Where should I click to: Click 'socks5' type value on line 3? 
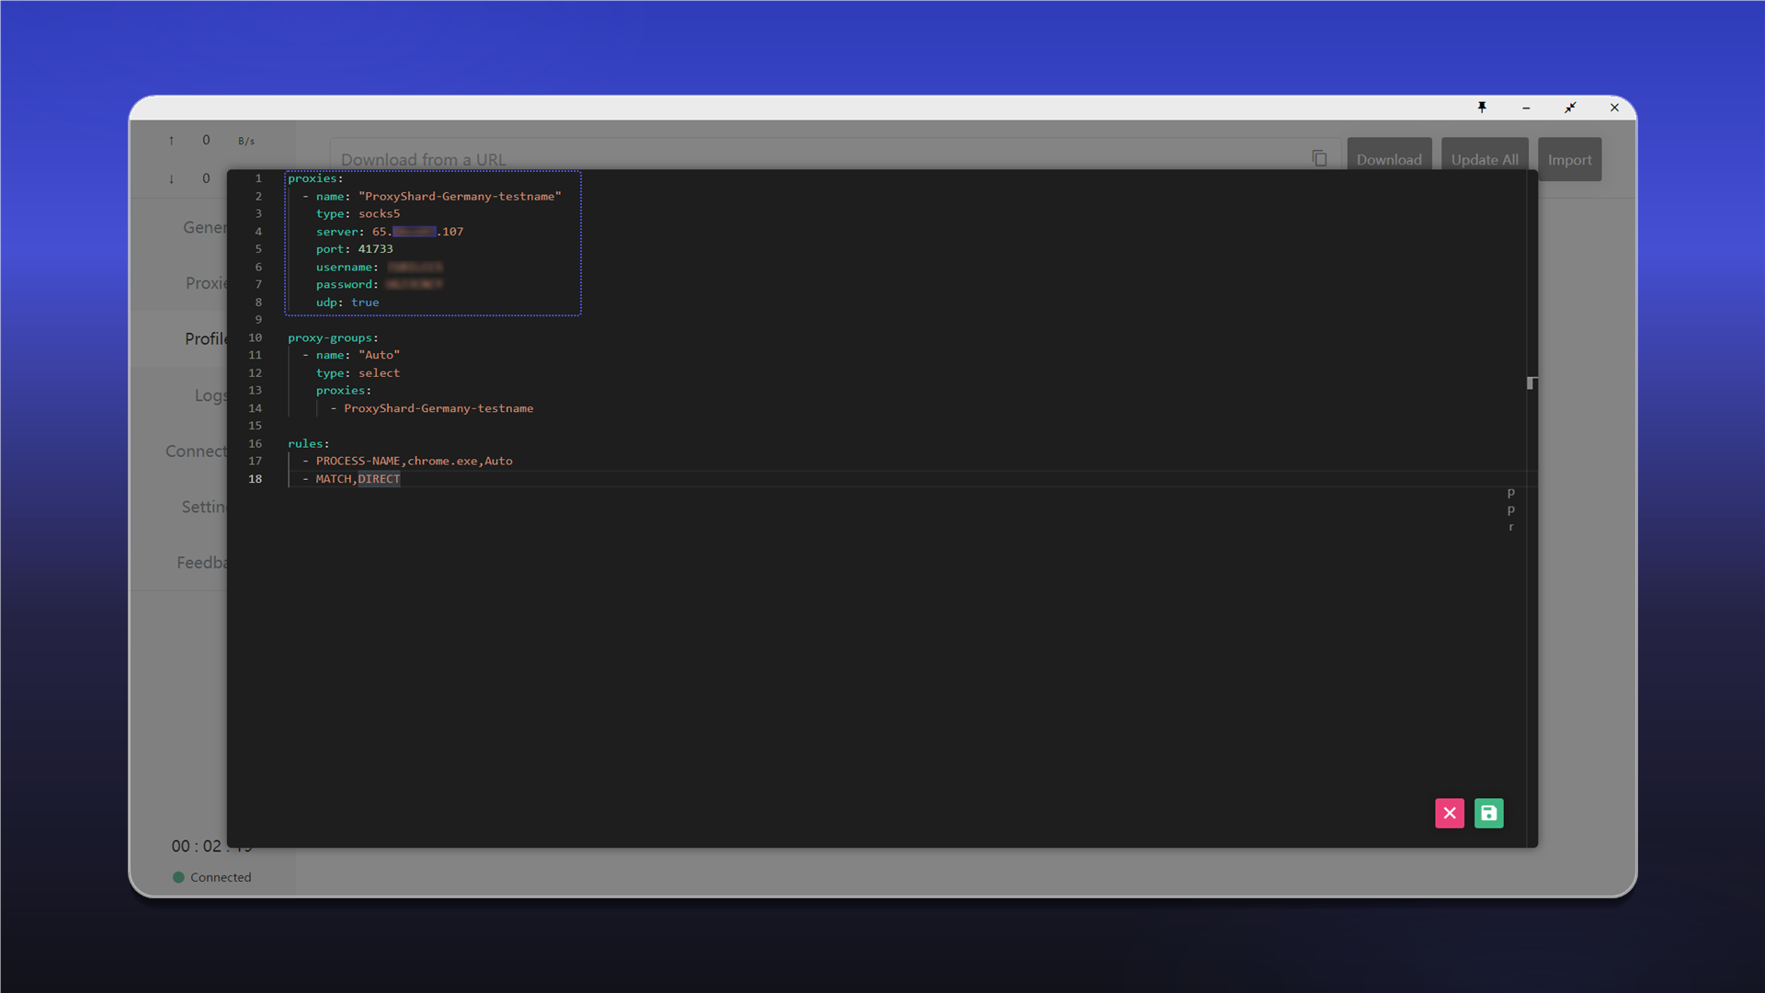[x=379, y=213]
